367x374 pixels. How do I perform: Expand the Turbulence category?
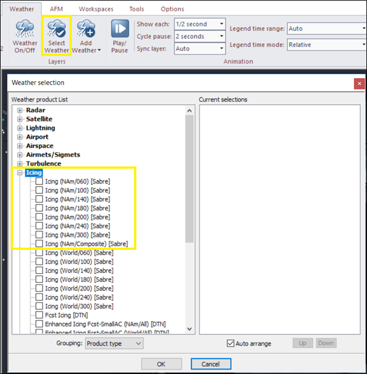21,163
